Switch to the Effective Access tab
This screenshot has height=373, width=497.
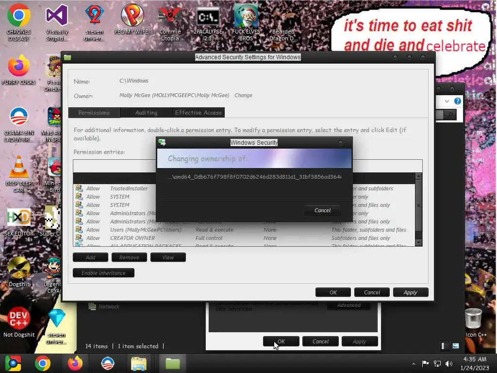199,113
